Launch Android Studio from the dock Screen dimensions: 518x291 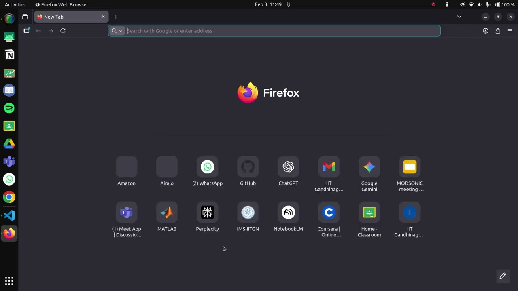point(9,37)
